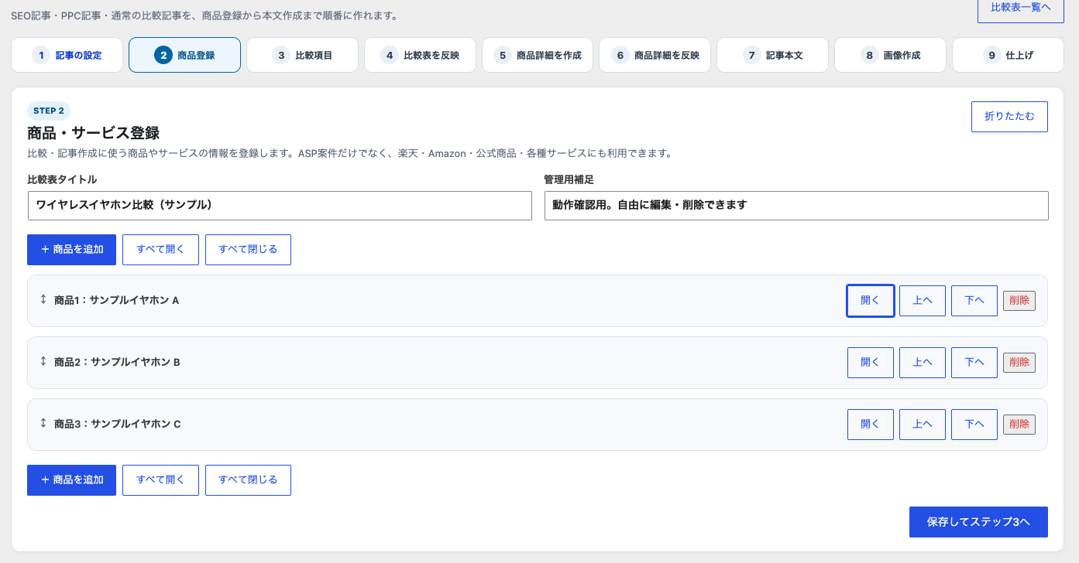The image size is (1079, 563).
Task: Open step 5 商品詳細を作成
Action: pos(538,55)
